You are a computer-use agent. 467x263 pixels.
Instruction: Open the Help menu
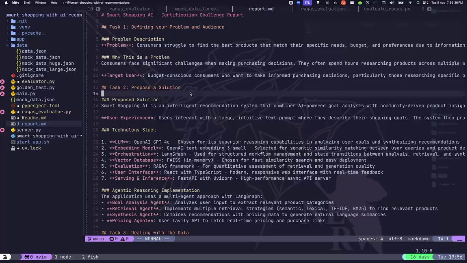(x=54, y=3)
